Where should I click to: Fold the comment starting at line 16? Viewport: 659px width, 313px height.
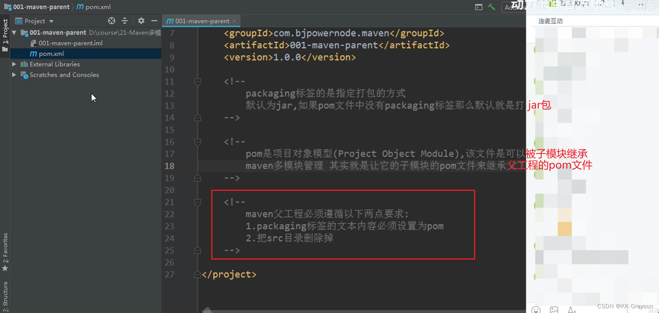pyautogui.click(x=198, y=142)
